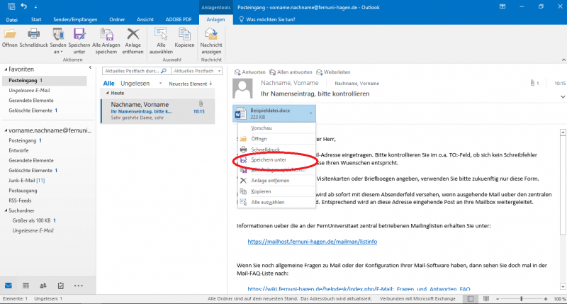Choose Speichern unter in the context menu
Image resolution: width=567 pixels, height=304 pixels.
tap(276, 159)
